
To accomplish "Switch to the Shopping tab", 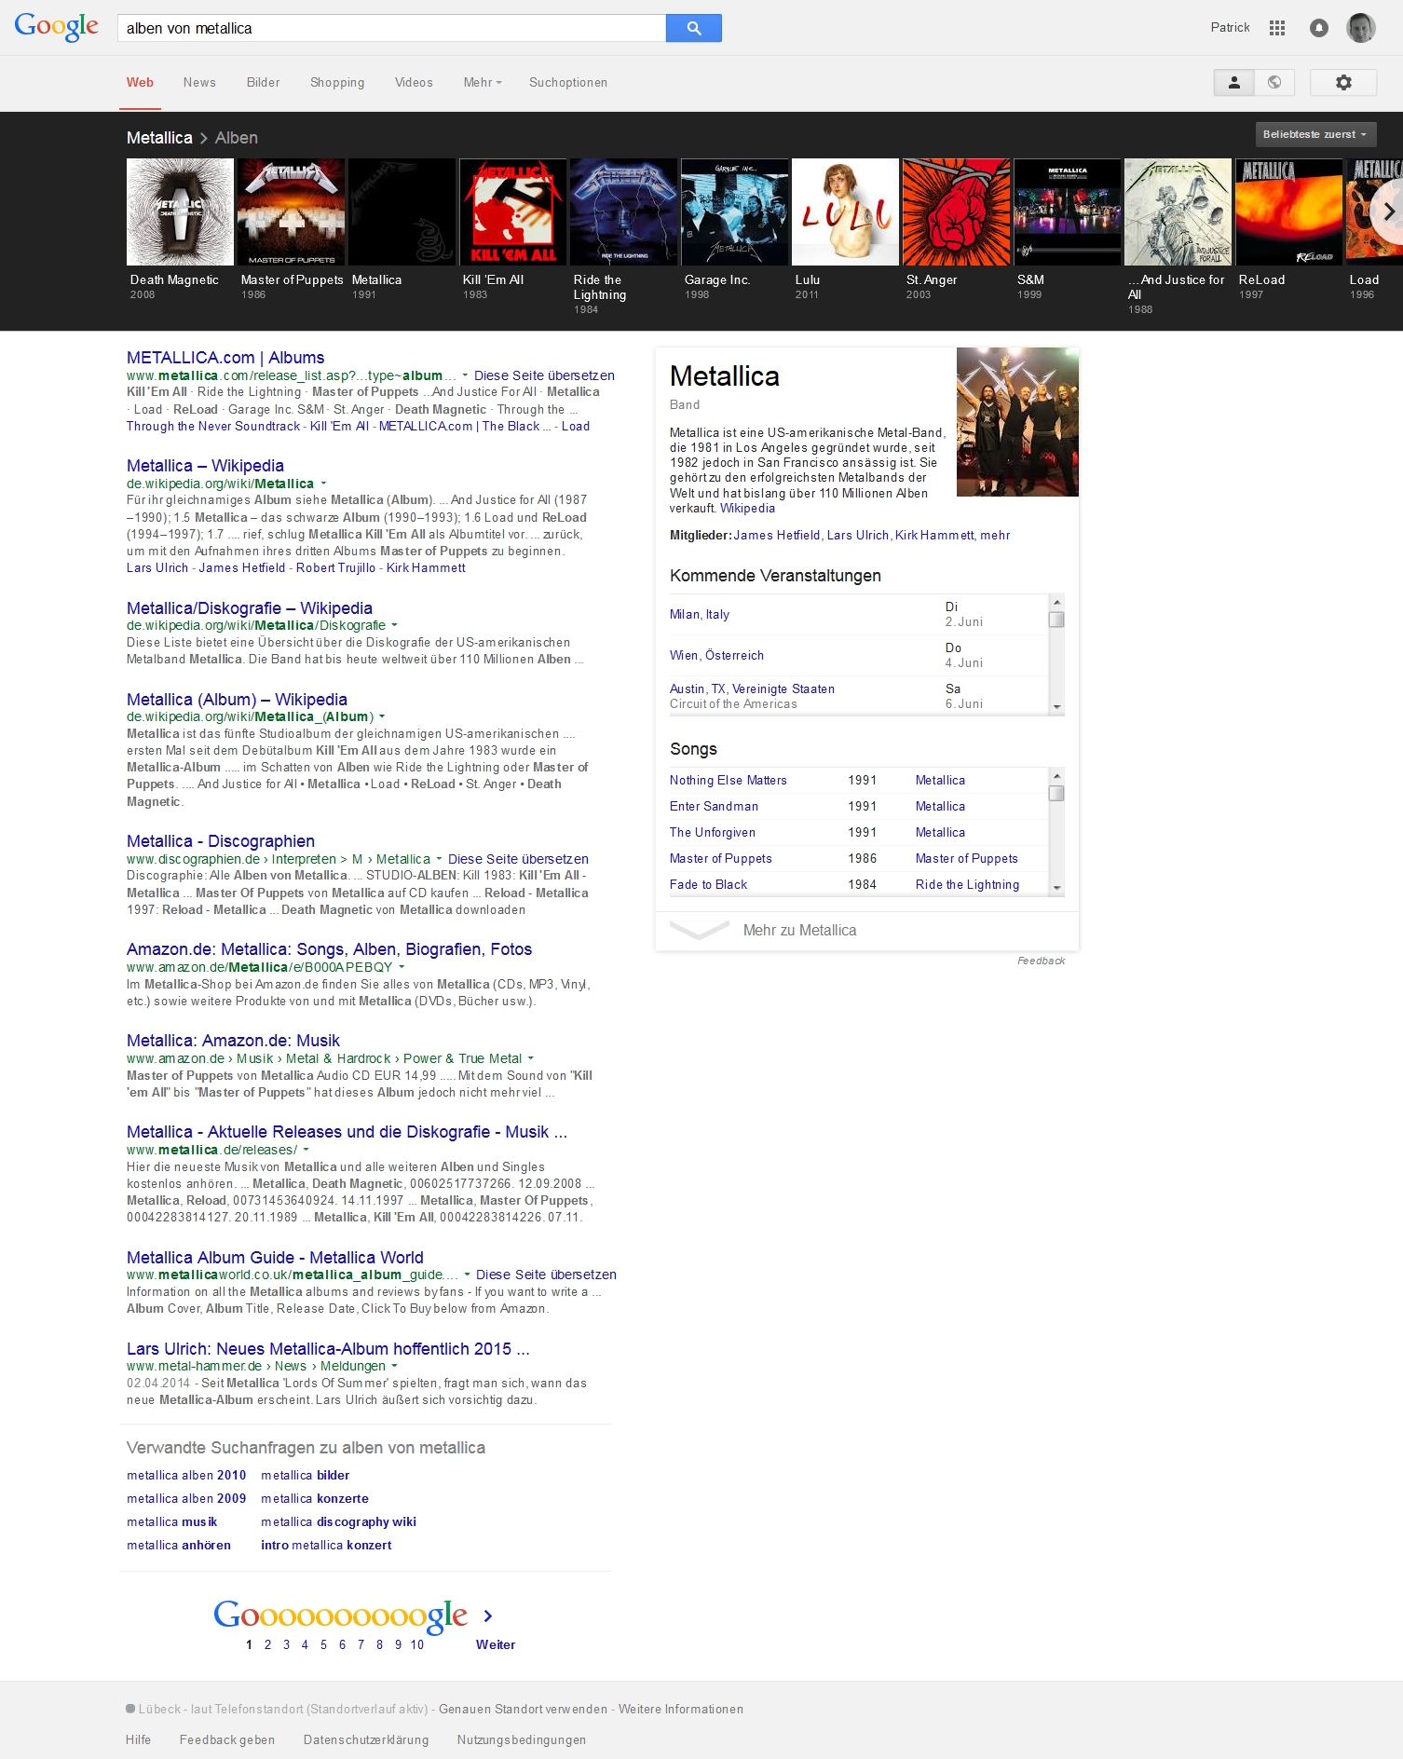I will (x=337, y=83).
